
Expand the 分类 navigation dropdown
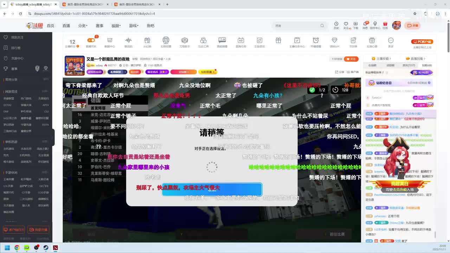(82, 26)
